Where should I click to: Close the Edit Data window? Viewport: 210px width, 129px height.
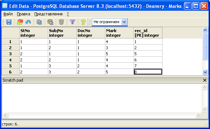[204, 6]
